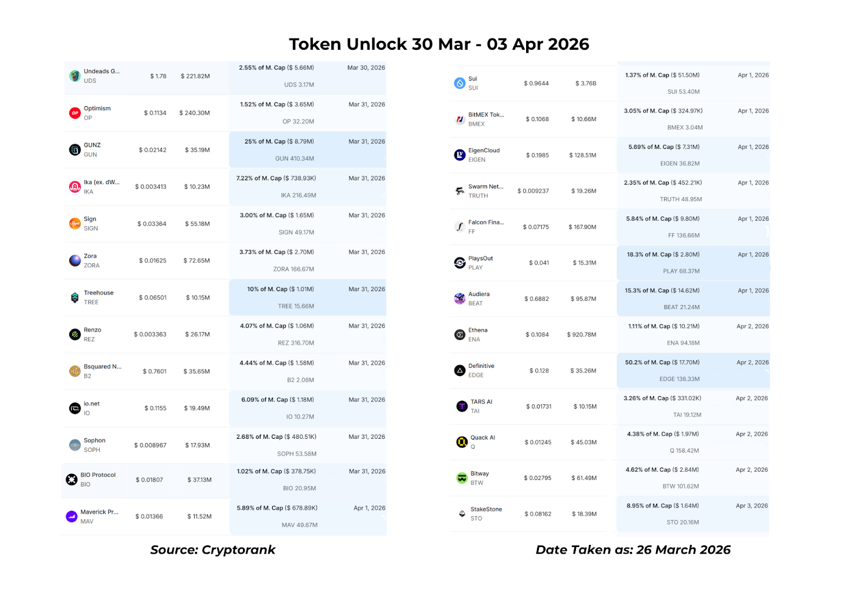866x612 pixels.
Task: Open the Renzo token name link
Action: (x=93, y=330)
